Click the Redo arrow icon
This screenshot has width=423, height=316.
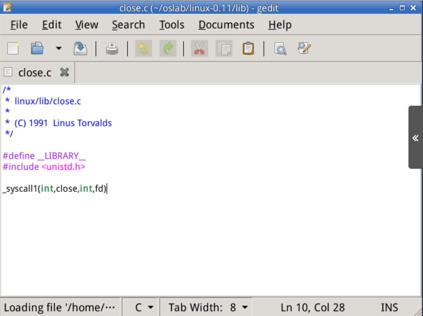168,49
